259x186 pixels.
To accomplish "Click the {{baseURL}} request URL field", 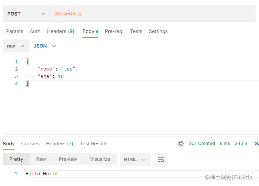I will tap(153, 14).
